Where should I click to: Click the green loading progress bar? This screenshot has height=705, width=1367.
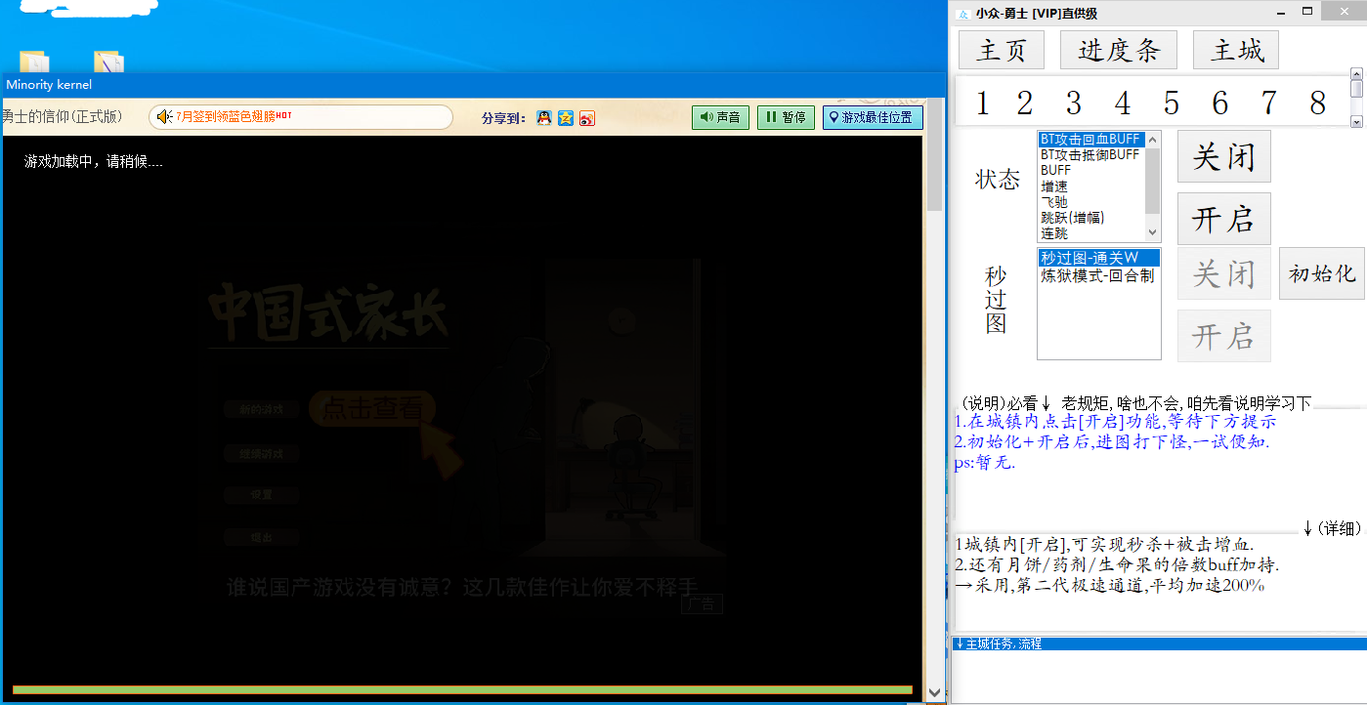pyautogui.click(x=462, y=689)
